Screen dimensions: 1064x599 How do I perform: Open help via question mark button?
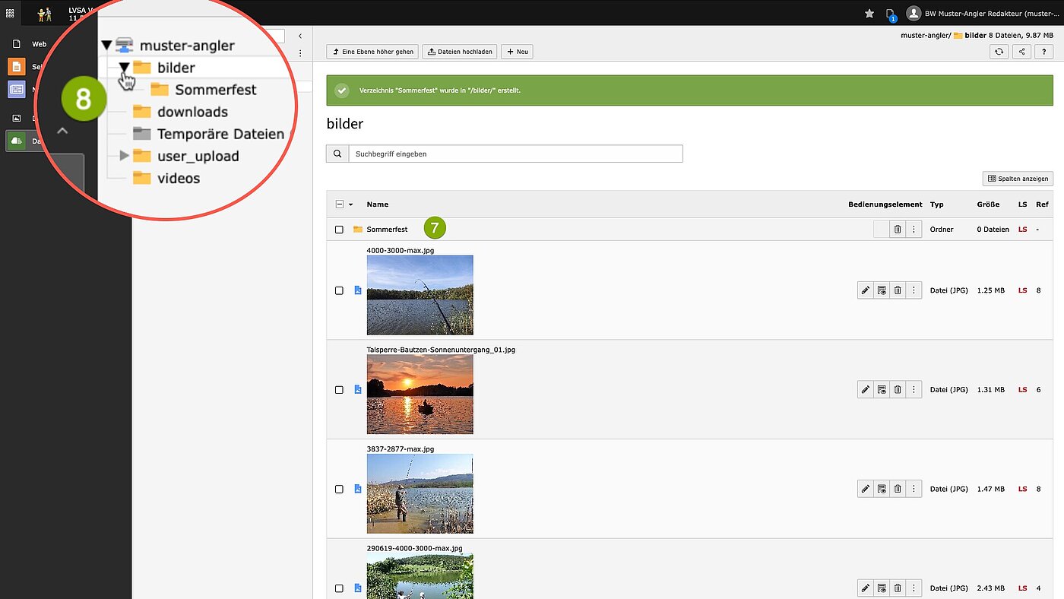click(1046, 52)
